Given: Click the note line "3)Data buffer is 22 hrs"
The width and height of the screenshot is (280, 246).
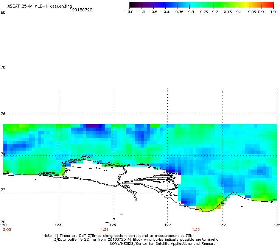Looking at the screenshot, I should (137, 240).
